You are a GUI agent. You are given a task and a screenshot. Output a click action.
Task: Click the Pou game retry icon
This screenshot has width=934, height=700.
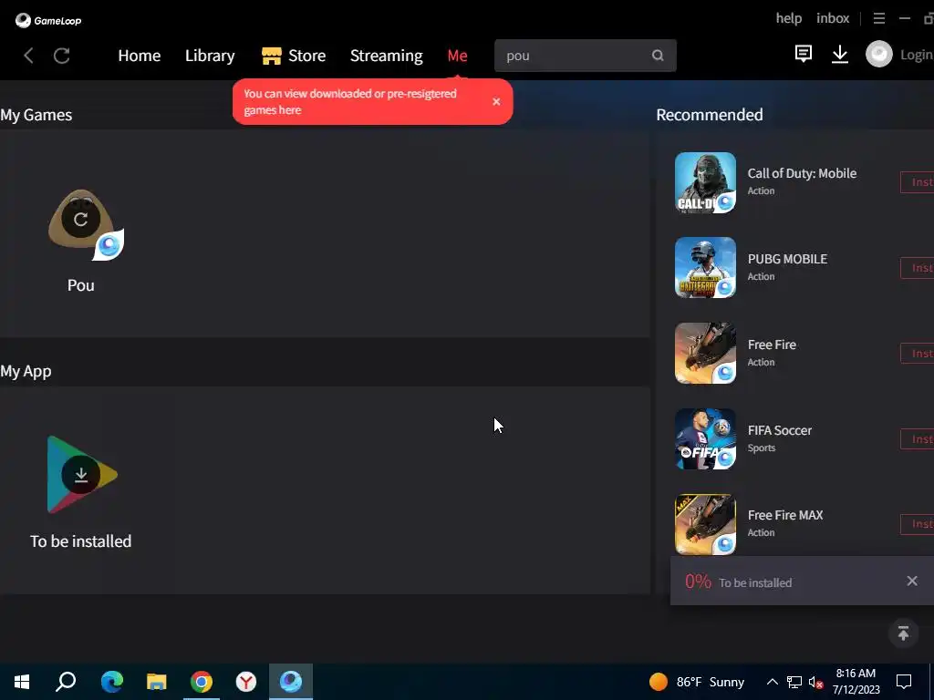tap(80, 219)
